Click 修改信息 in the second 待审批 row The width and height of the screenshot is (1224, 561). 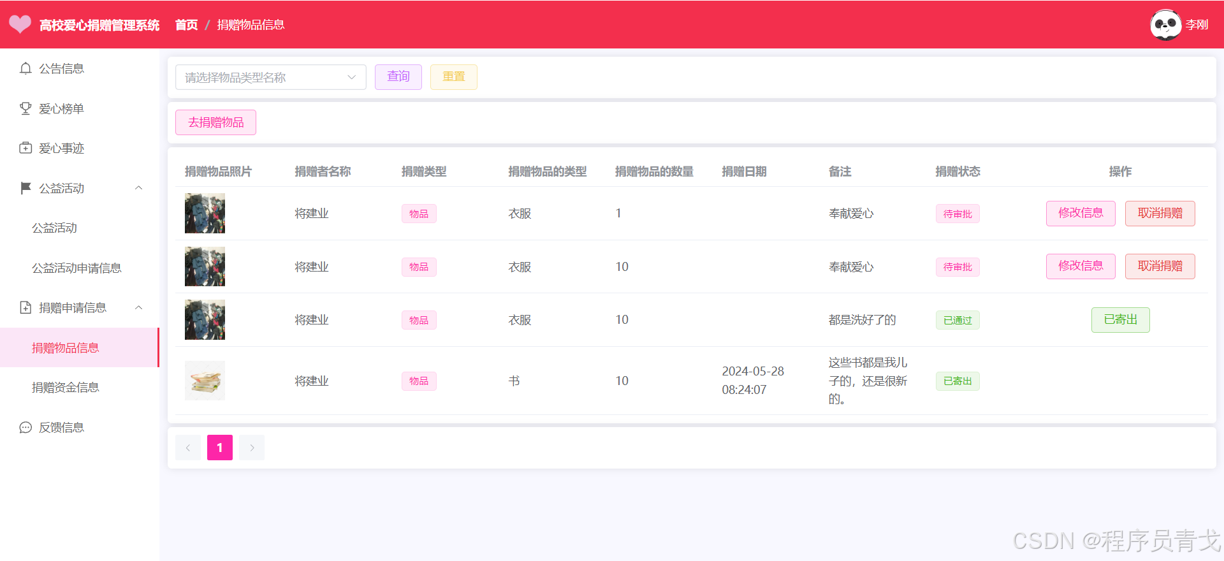(1081, 266)
